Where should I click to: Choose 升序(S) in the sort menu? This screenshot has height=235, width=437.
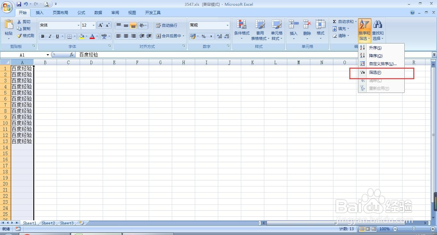381,48
